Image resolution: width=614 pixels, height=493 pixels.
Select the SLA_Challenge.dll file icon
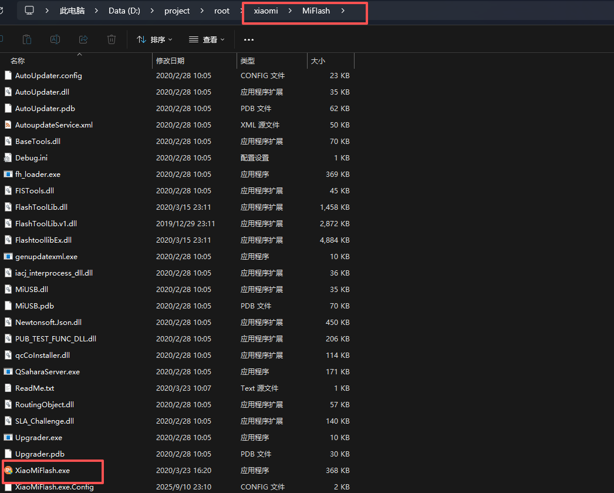point(8,421)
